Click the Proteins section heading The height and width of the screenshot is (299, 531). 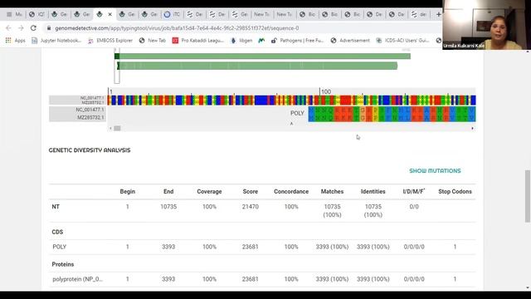click(x=63, y=264)
